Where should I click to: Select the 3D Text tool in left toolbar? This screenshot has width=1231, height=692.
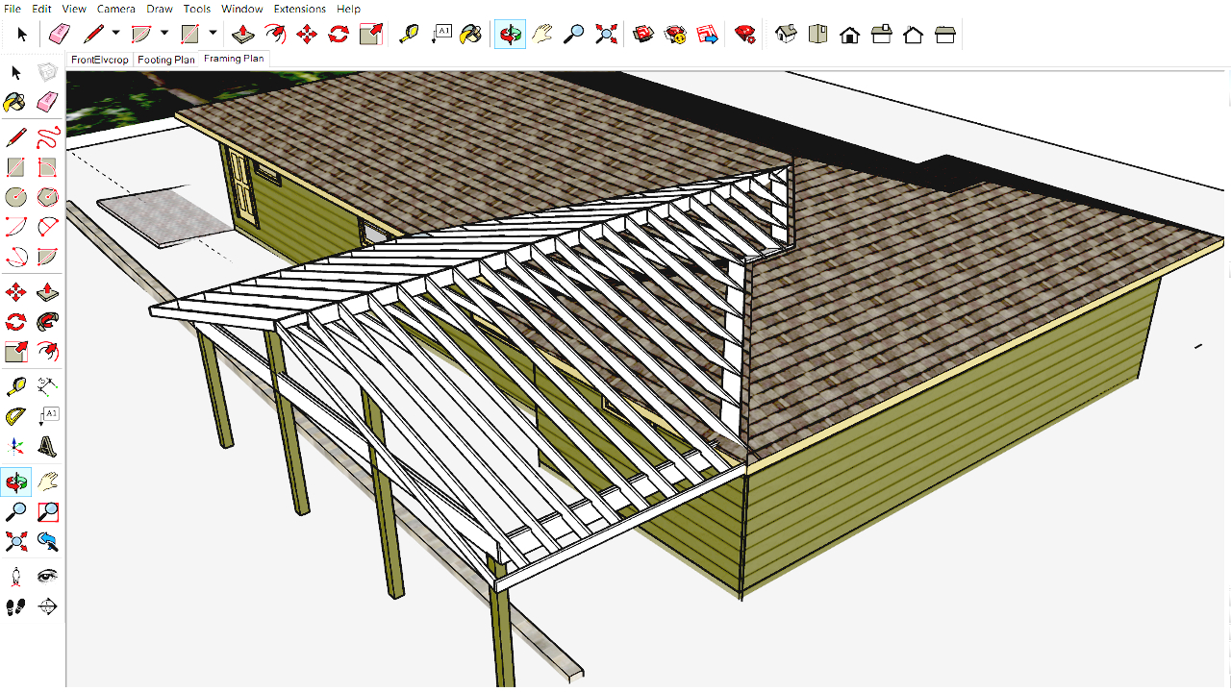(47, 446)
